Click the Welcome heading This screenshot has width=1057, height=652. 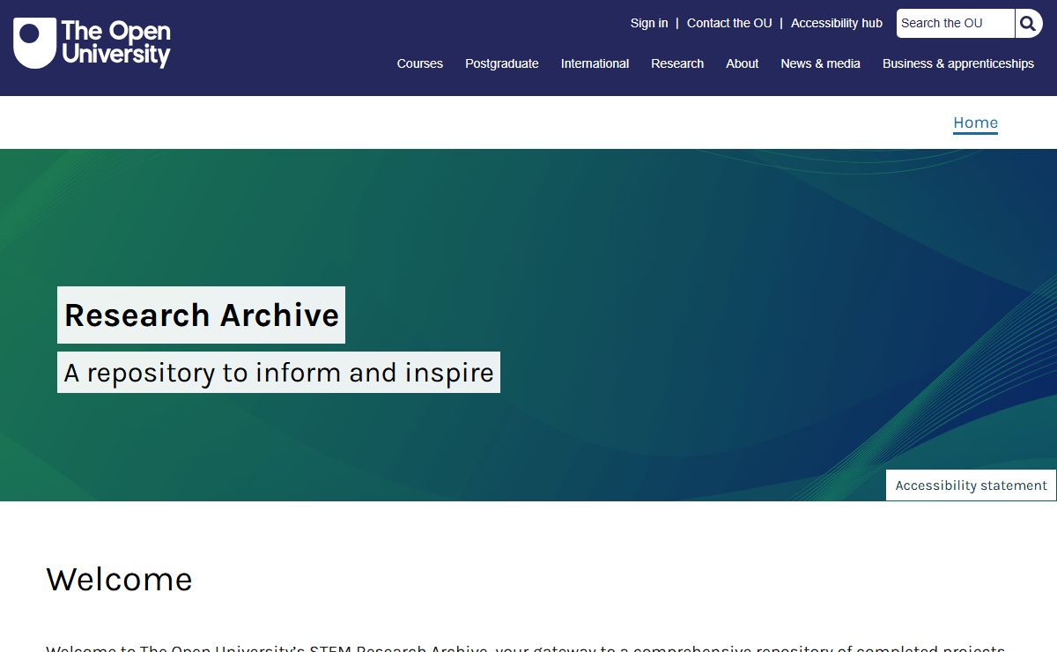[x=119, y=579]
